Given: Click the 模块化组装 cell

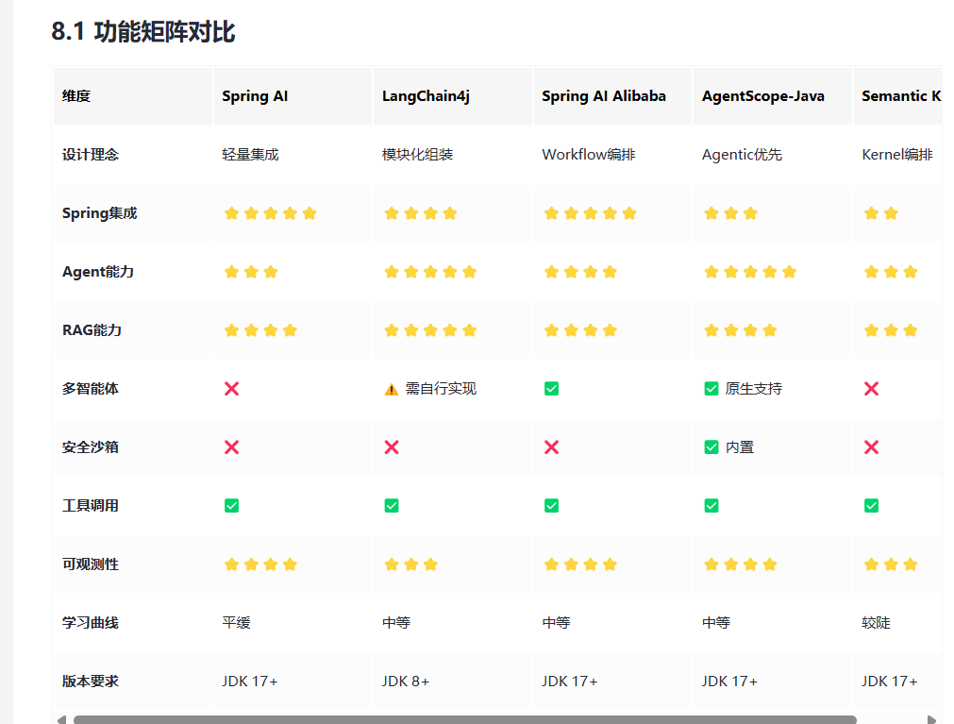Looking at the screenshot, I should tap(417, 155).
